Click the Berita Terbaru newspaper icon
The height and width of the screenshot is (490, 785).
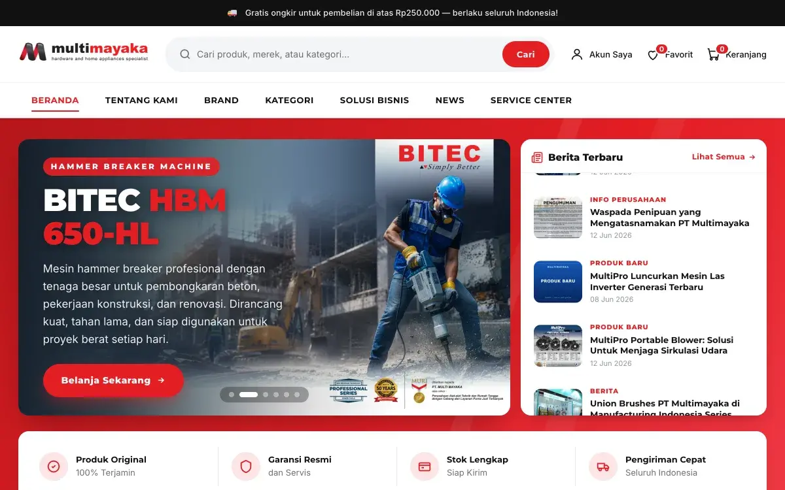(x=537, y=157)
